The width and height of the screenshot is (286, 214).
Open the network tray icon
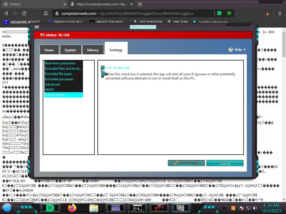tap(248, 208)
